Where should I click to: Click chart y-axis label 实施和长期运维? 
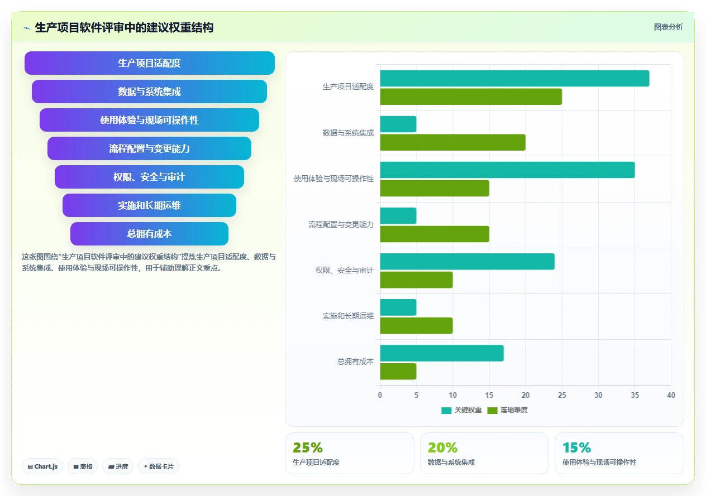[x=348, y=316]
